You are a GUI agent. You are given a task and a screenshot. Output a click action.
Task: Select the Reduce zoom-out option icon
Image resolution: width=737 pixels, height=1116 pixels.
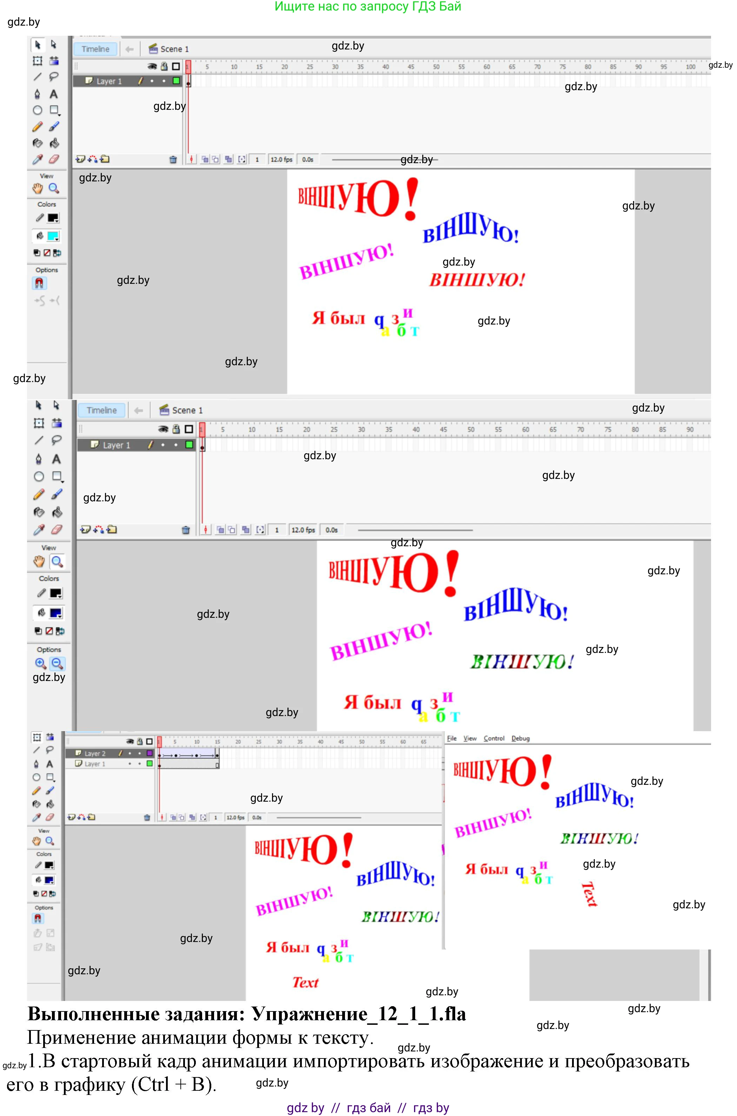tap(57, 663)
